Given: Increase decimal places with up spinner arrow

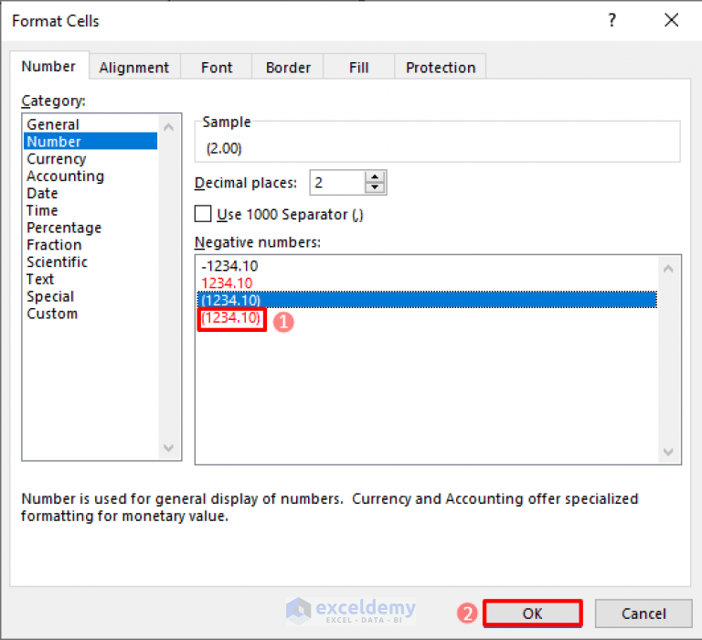Looking at the screenshot, I should click(x=375, y=176).
